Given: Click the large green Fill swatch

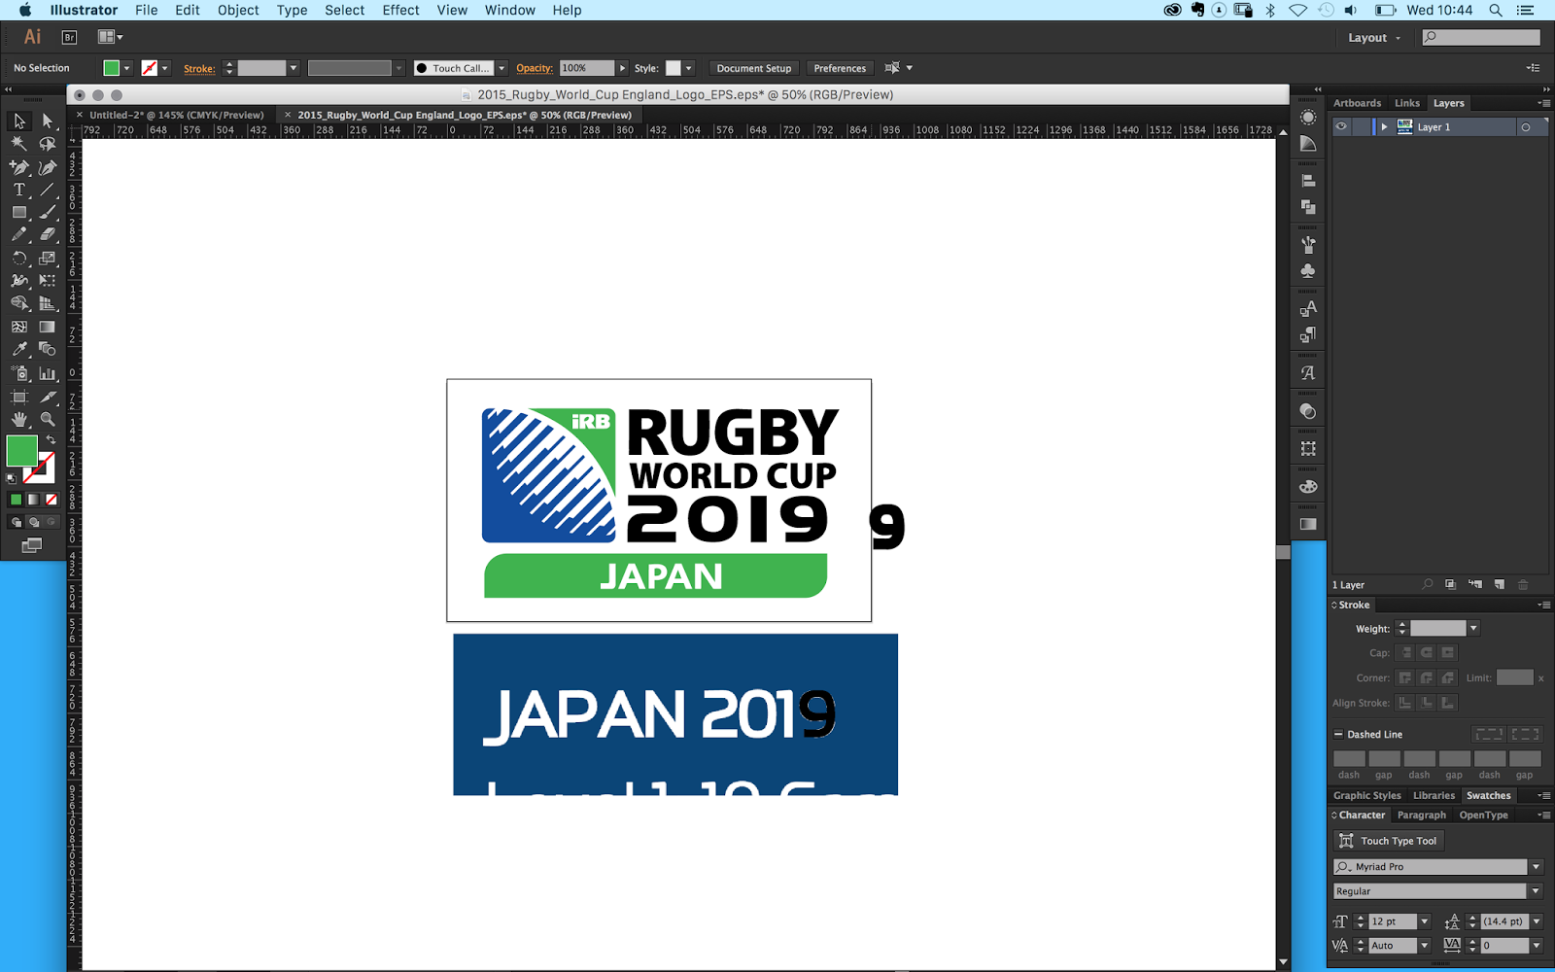Looking at the screenshot, I should [21, 451].
